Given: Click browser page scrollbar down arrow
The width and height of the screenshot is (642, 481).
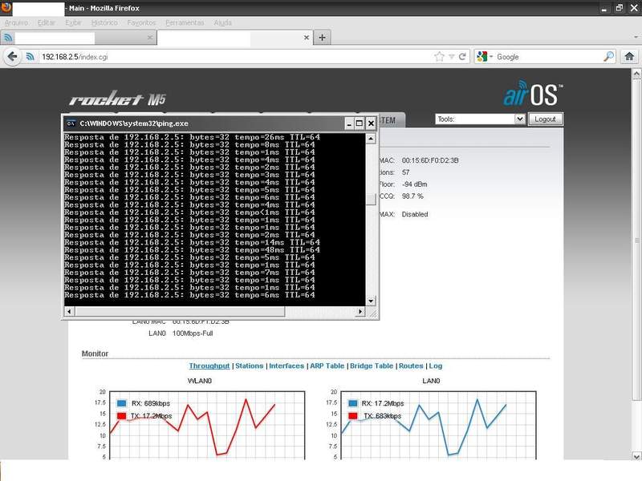Looking at the screenshot, I should (636, 455).
